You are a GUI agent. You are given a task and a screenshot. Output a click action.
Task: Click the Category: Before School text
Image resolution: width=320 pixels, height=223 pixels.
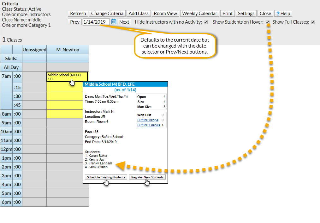tap(104, 137)
